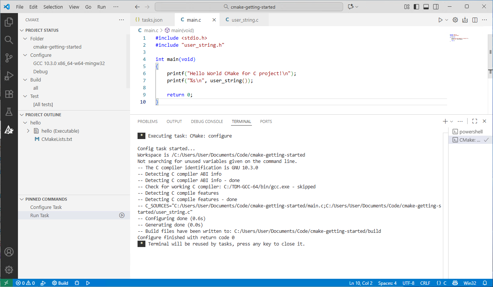
Task: Switch to the user_string.c editor tab
Action: pos(244,20)
